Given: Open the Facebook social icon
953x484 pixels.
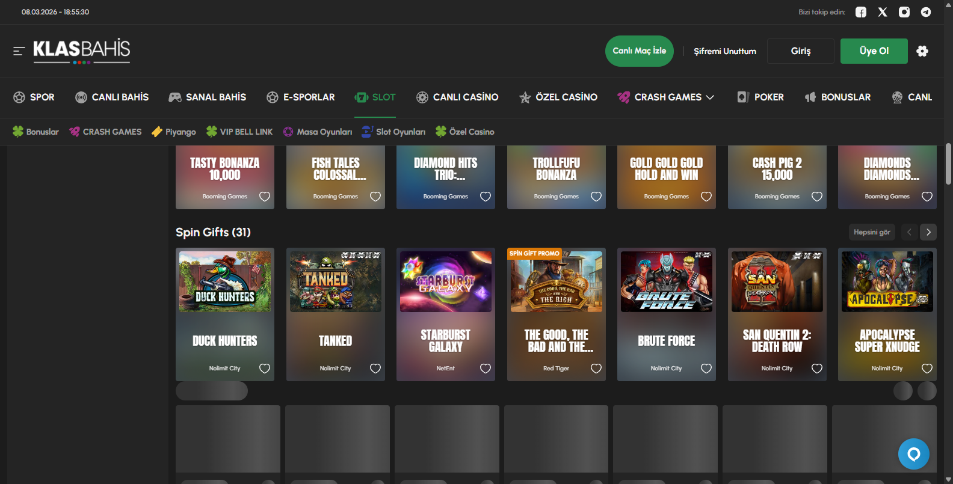Looking at the screenshot, I should 861,12.
